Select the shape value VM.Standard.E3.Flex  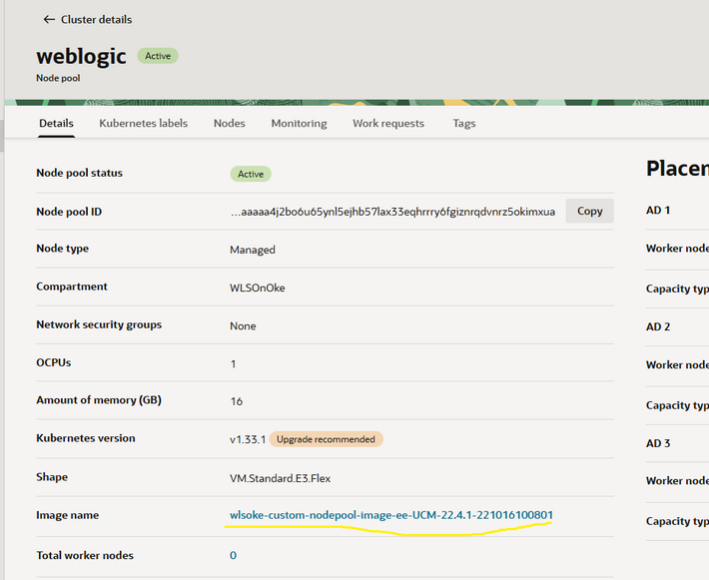[x=280, y=478]
